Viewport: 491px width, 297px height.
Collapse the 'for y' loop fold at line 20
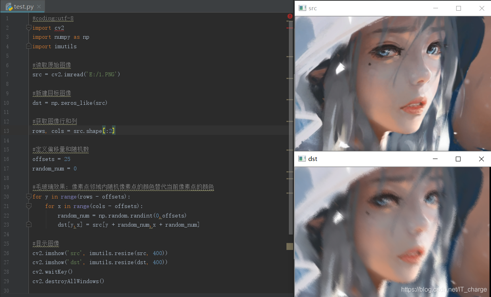point(28,197)
